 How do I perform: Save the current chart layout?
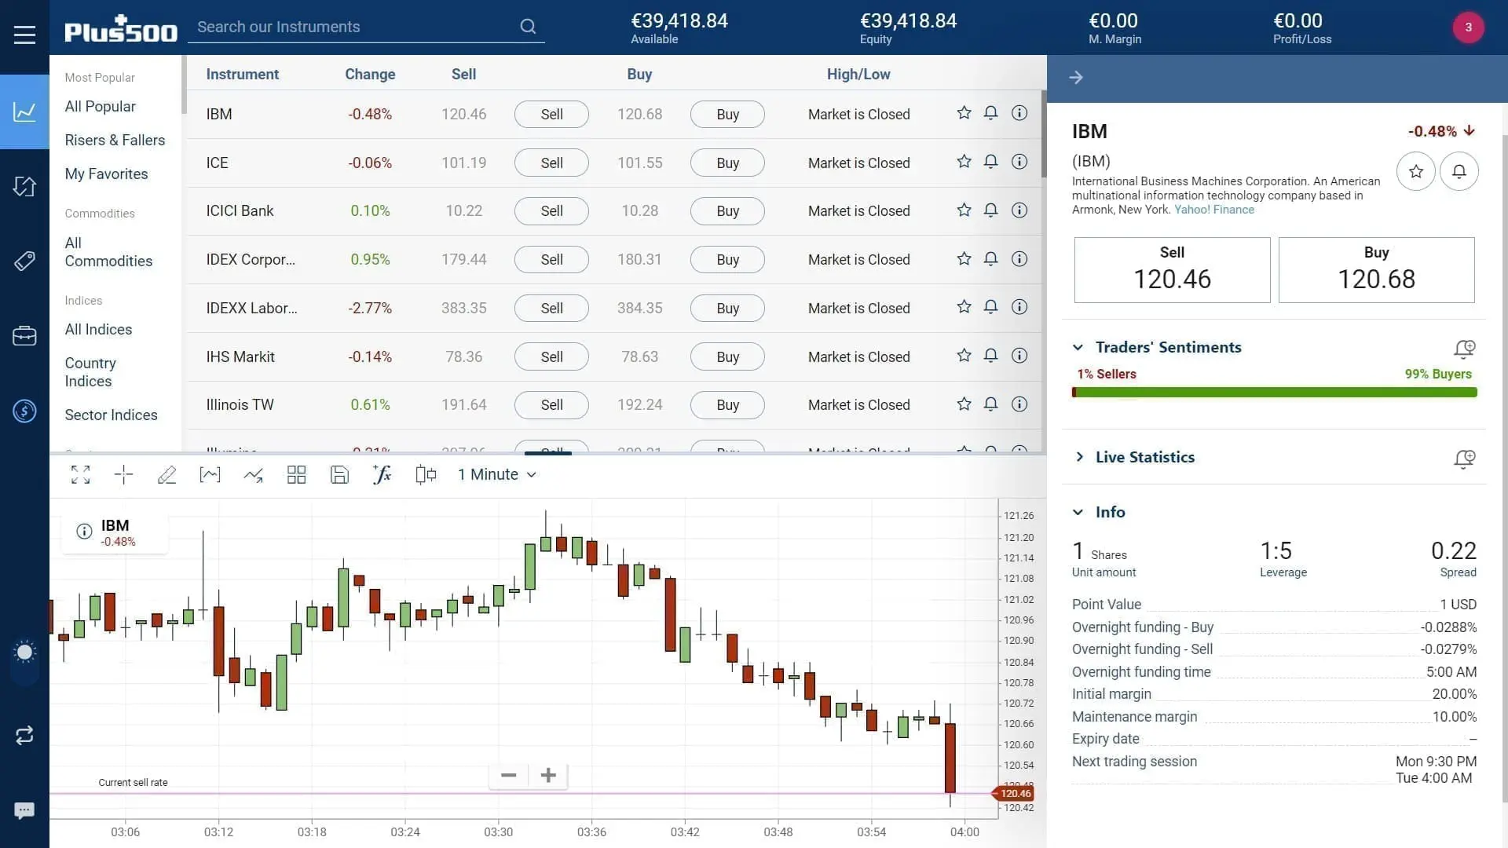[339, 474]
